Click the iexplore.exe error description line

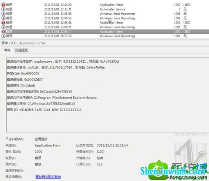pyautogui.click(x=63, y=62)
